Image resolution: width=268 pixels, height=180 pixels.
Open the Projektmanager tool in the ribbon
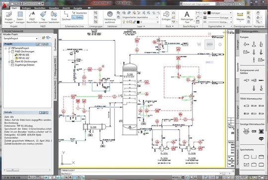click(9, 17)
